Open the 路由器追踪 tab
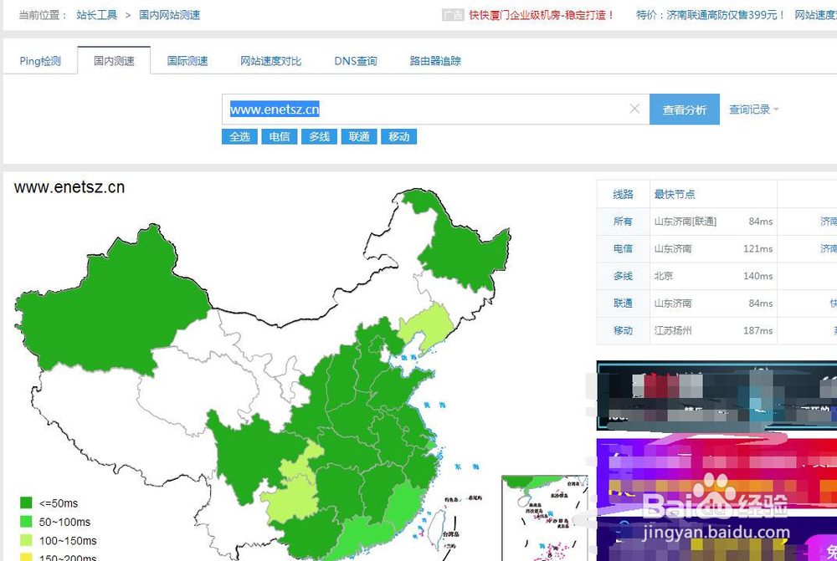Viewport: 837px width, 561px height. click(436, 60)
